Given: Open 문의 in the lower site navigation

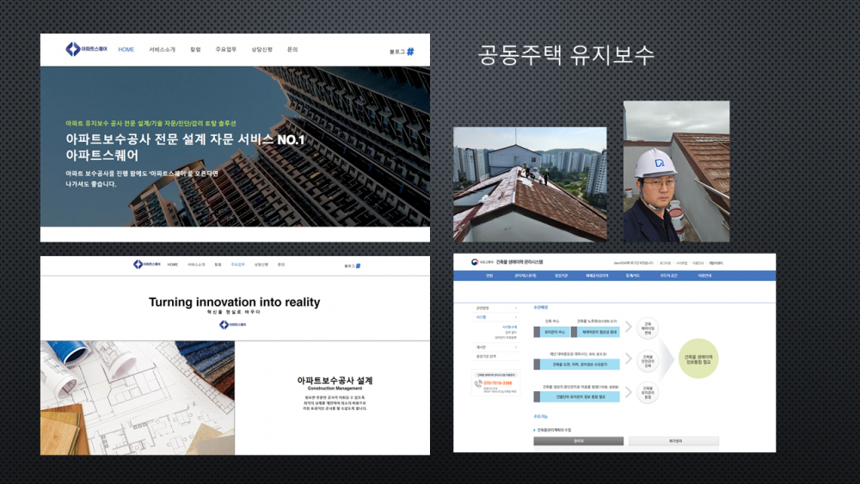Looking at the screenshot, I should tap(281, 265).
